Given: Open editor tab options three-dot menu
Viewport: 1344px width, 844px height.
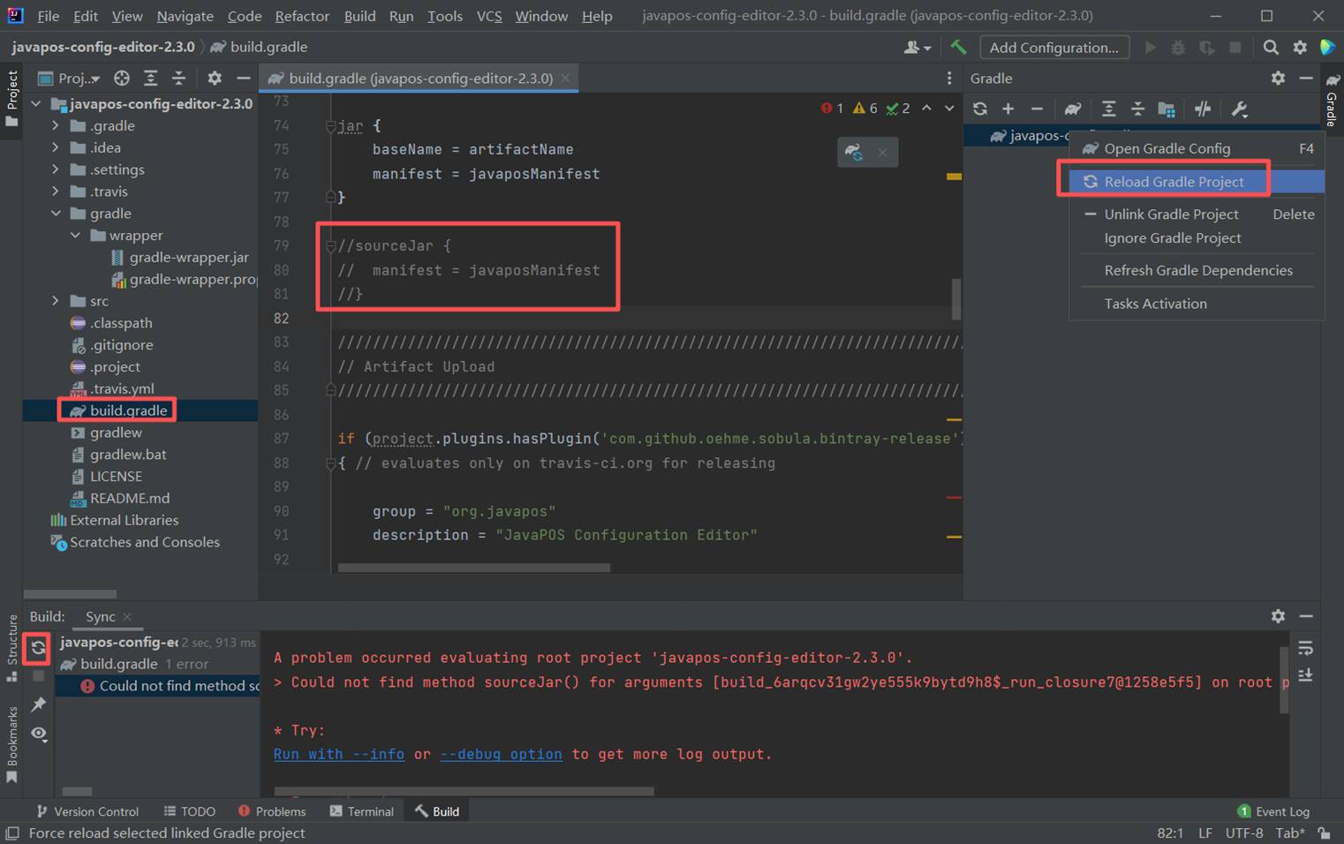Looking at the screenshot, I should (949, 79).
